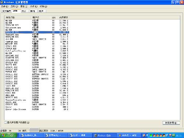The height and width of the screenshot is (138, 184).
Task: Select the SPOOLSV.EXE process row
Action: click(x=37, y=63)
